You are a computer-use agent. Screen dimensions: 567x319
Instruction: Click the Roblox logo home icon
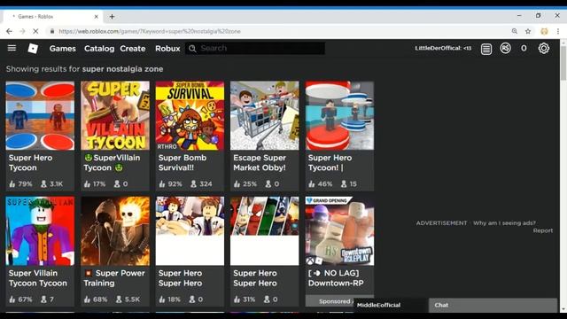(33, 48)
